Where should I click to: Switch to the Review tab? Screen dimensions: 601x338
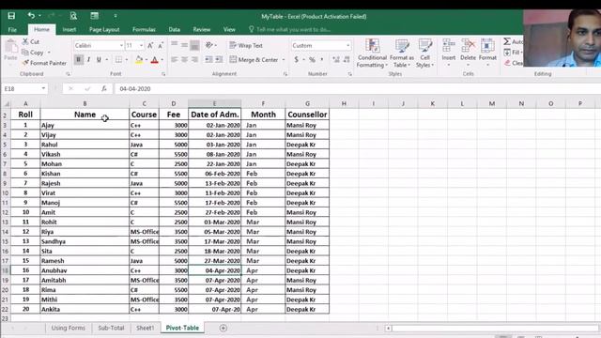(x=202, y=29)
